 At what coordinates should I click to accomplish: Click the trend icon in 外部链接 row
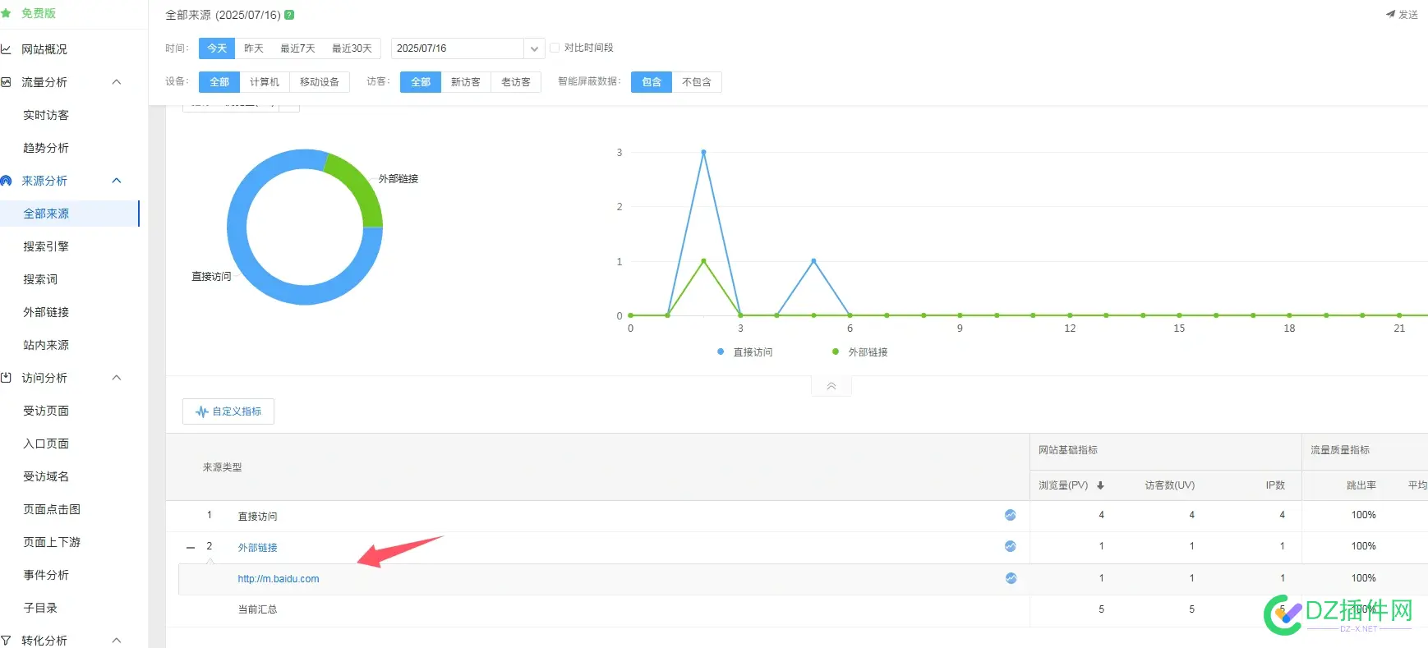click(x=1010, y=546)
